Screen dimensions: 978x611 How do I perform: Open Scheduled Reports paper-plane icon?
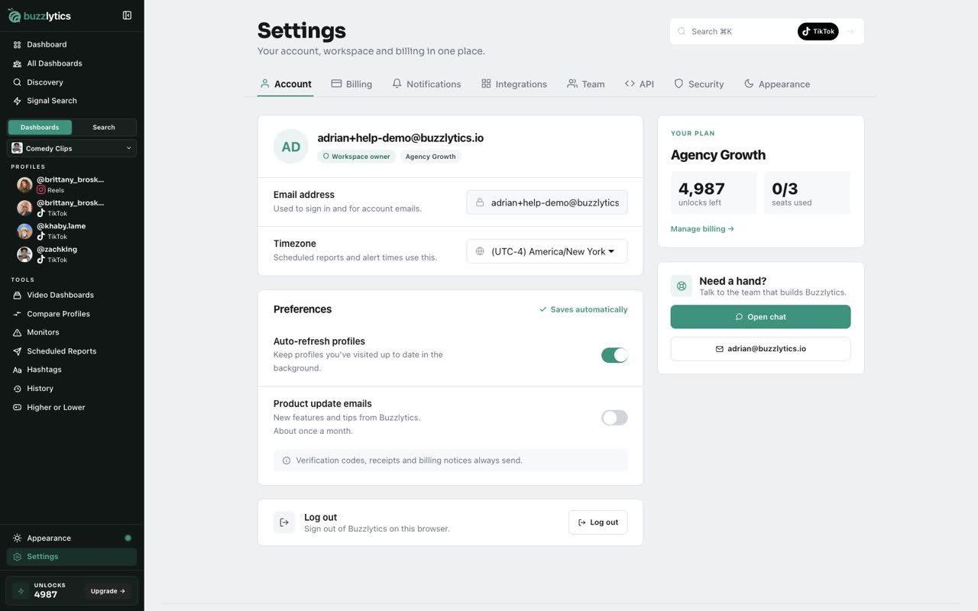pos(17,351)
